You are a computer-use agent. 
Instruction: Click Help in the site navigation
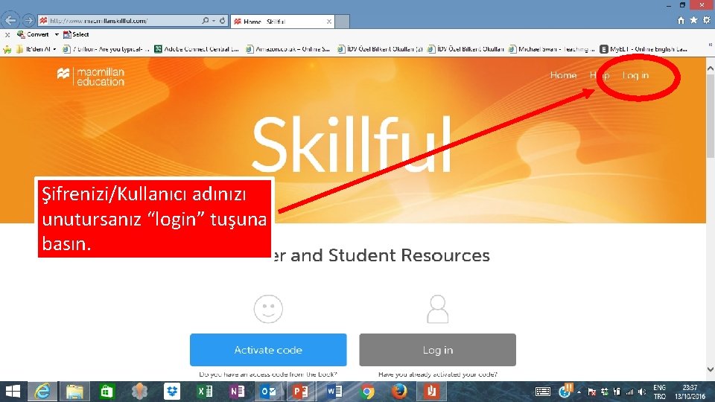tap(599, 75)
